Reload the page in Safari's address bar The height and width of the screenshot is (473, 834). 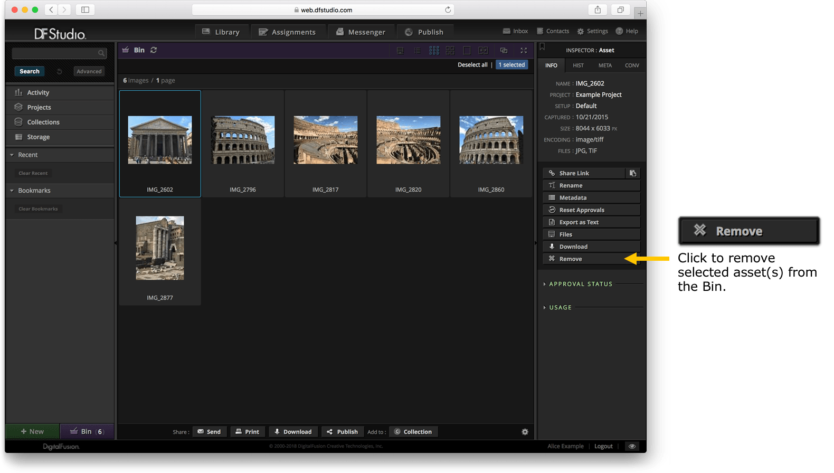coord(448,10)
